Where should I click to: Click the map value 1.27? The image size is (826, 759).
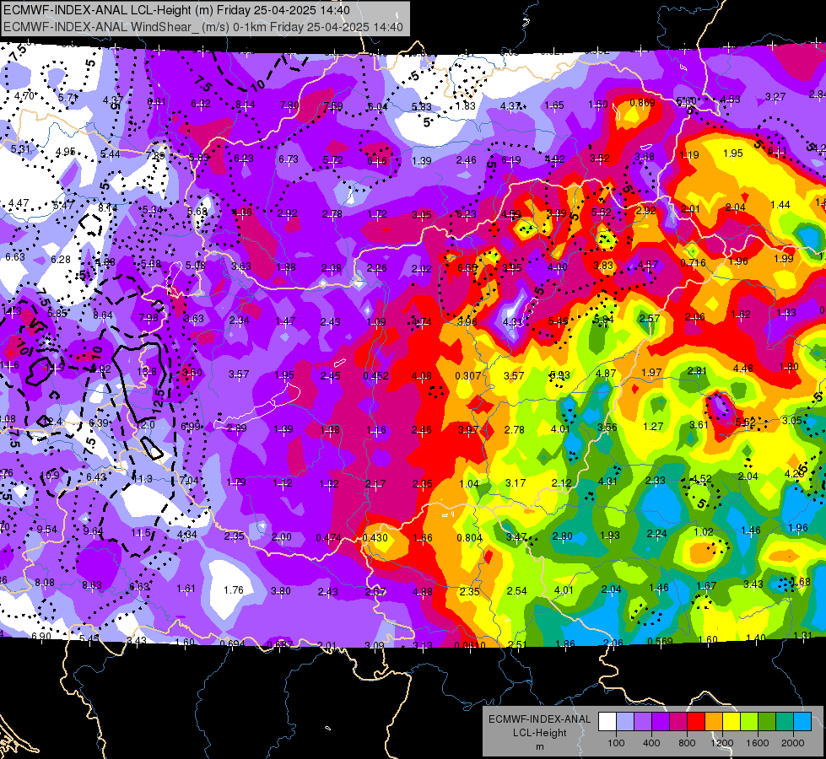653,426
